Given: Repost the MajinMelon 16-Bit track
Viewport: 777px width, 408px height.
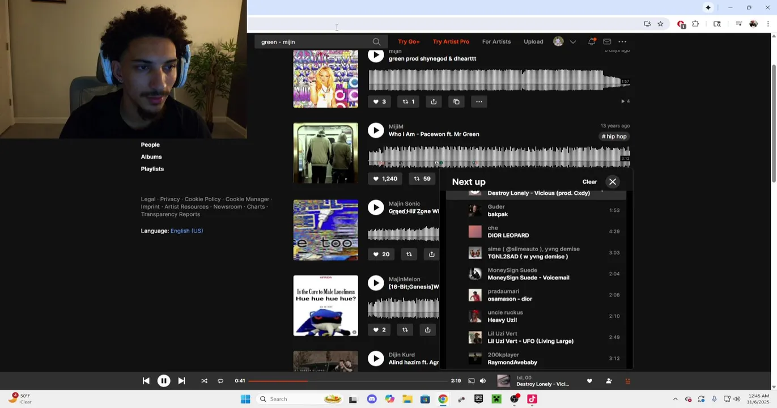Looking at the screenshot, I should pyautogui.click(x=405, y=329).
